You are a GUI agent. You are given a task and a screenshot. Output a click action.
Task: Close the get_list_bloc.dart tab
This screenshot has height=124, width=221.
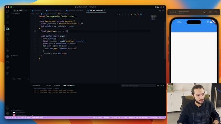point(104,11)
